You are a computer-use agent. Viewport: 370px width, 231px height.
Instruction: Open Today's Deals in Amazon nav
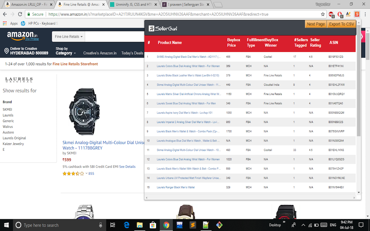pyautogui.click(x=132, y=53)
